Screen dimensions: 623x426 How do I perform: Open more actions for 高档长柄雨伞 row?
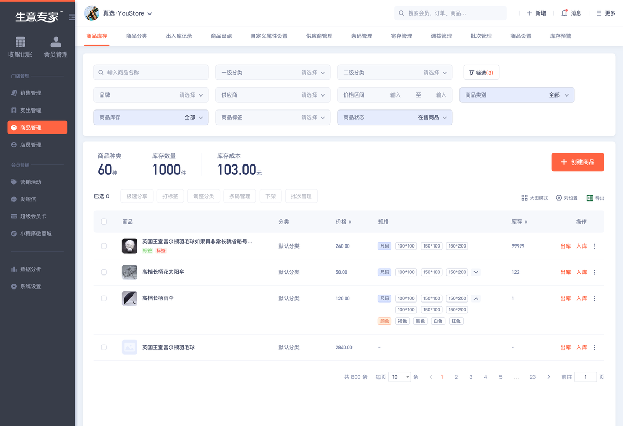pyautogui.click(x=594, y=299)
